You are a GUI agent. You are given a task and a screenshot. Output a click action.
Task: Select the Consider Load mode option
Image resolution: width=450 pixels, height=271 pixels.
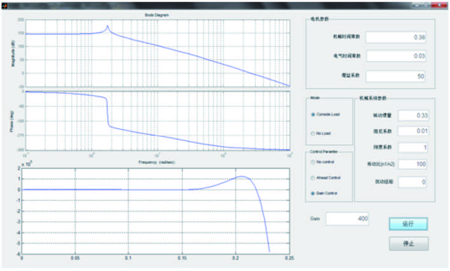(x=313, y=114)
